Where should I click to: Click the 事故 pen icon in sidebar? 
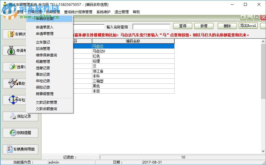click(x=13, y=83)
